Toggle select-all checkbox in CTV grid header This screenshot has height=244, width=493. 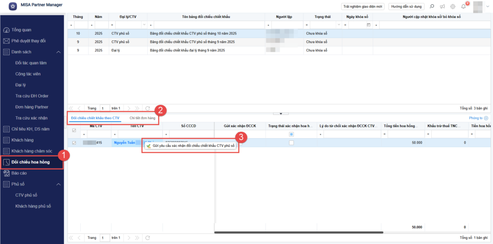pyautogui.click(x=74, y=131)
